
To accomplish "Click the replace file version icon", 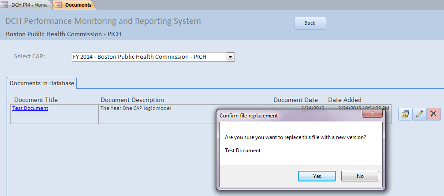I will 405,114.
